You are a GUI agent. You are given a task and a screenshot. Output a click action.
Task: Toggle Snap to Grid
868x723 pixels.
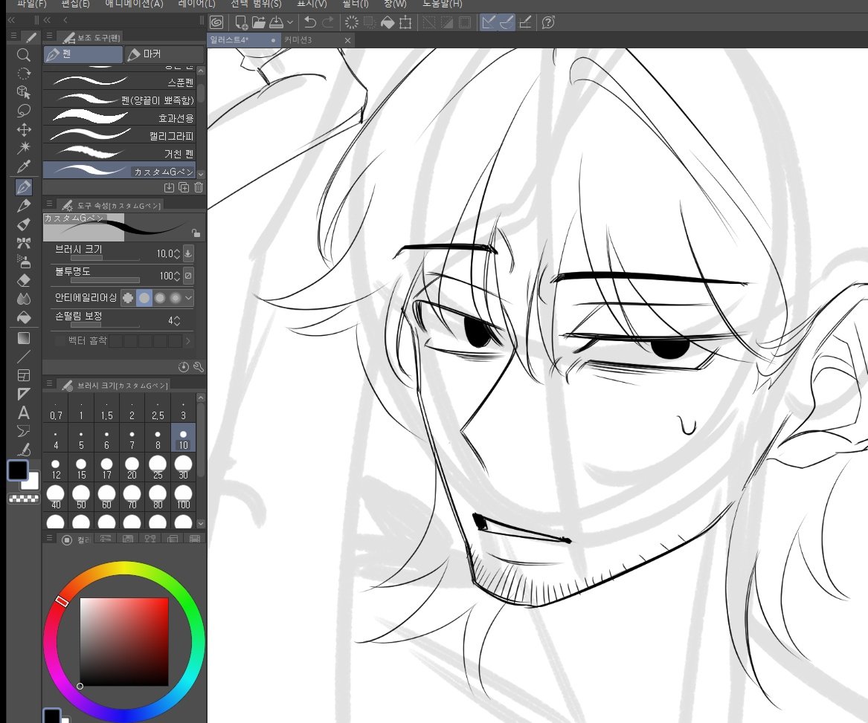coord(525,22)
